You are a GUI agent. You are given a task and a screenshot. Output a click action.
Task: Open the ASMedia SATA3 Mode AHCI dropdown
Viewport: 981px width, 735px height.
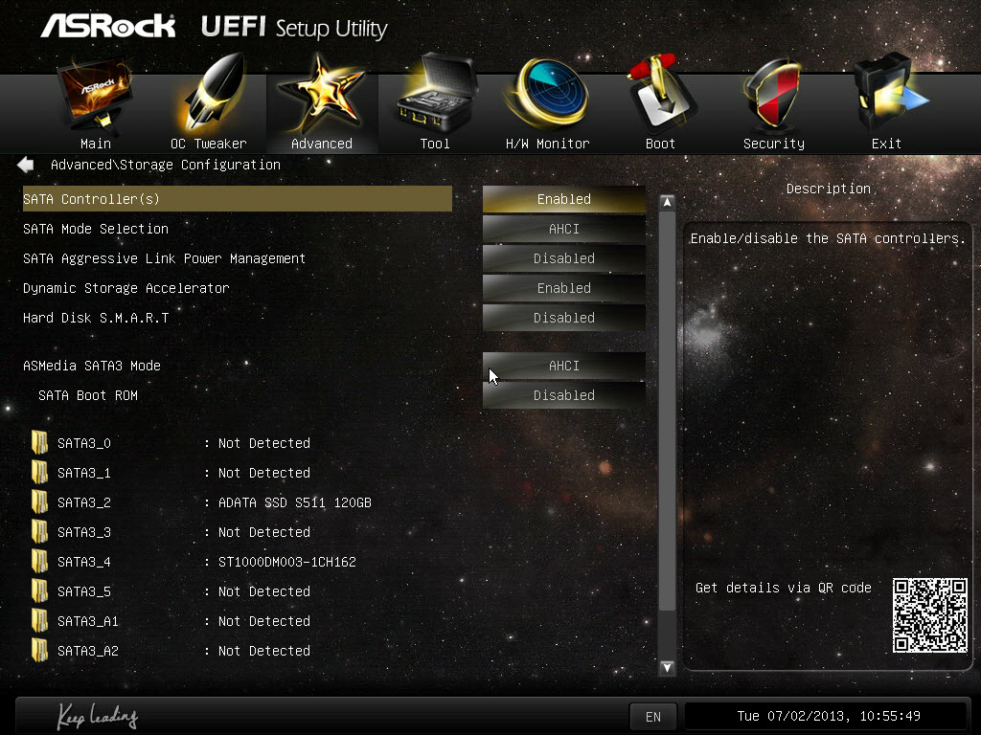pyautogui.click(x=563, y=366)
